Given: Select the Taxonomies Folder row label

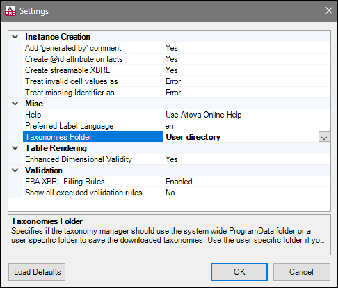Looking at the screenshot, I should (x=92, y=137).
